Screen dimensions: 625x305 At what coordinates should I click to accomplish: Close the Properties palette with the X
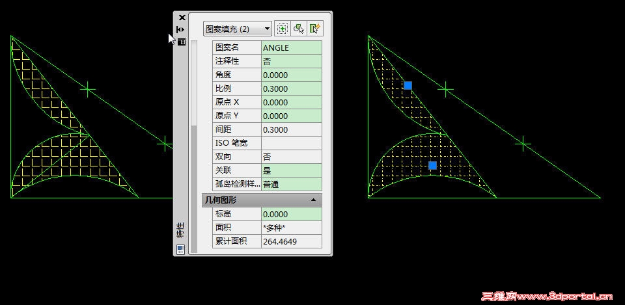tap(182, 18)
